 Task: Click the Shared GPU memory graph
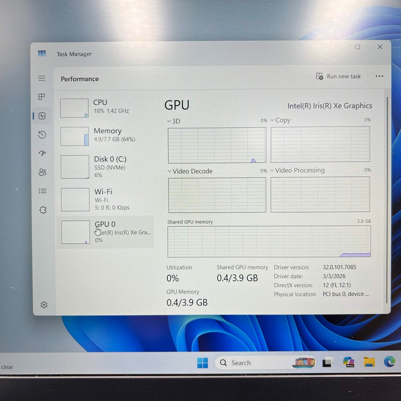click(x=269, y=241)
